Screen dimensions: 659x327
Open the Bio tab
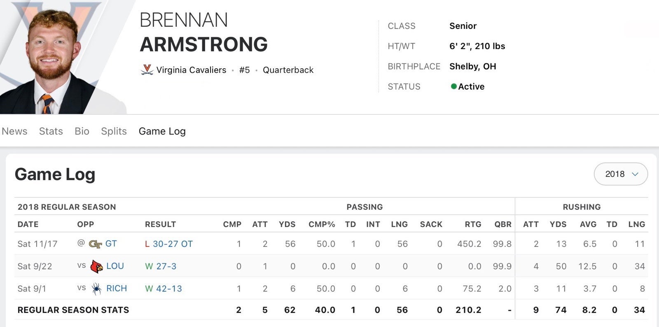tap(82, 131)
